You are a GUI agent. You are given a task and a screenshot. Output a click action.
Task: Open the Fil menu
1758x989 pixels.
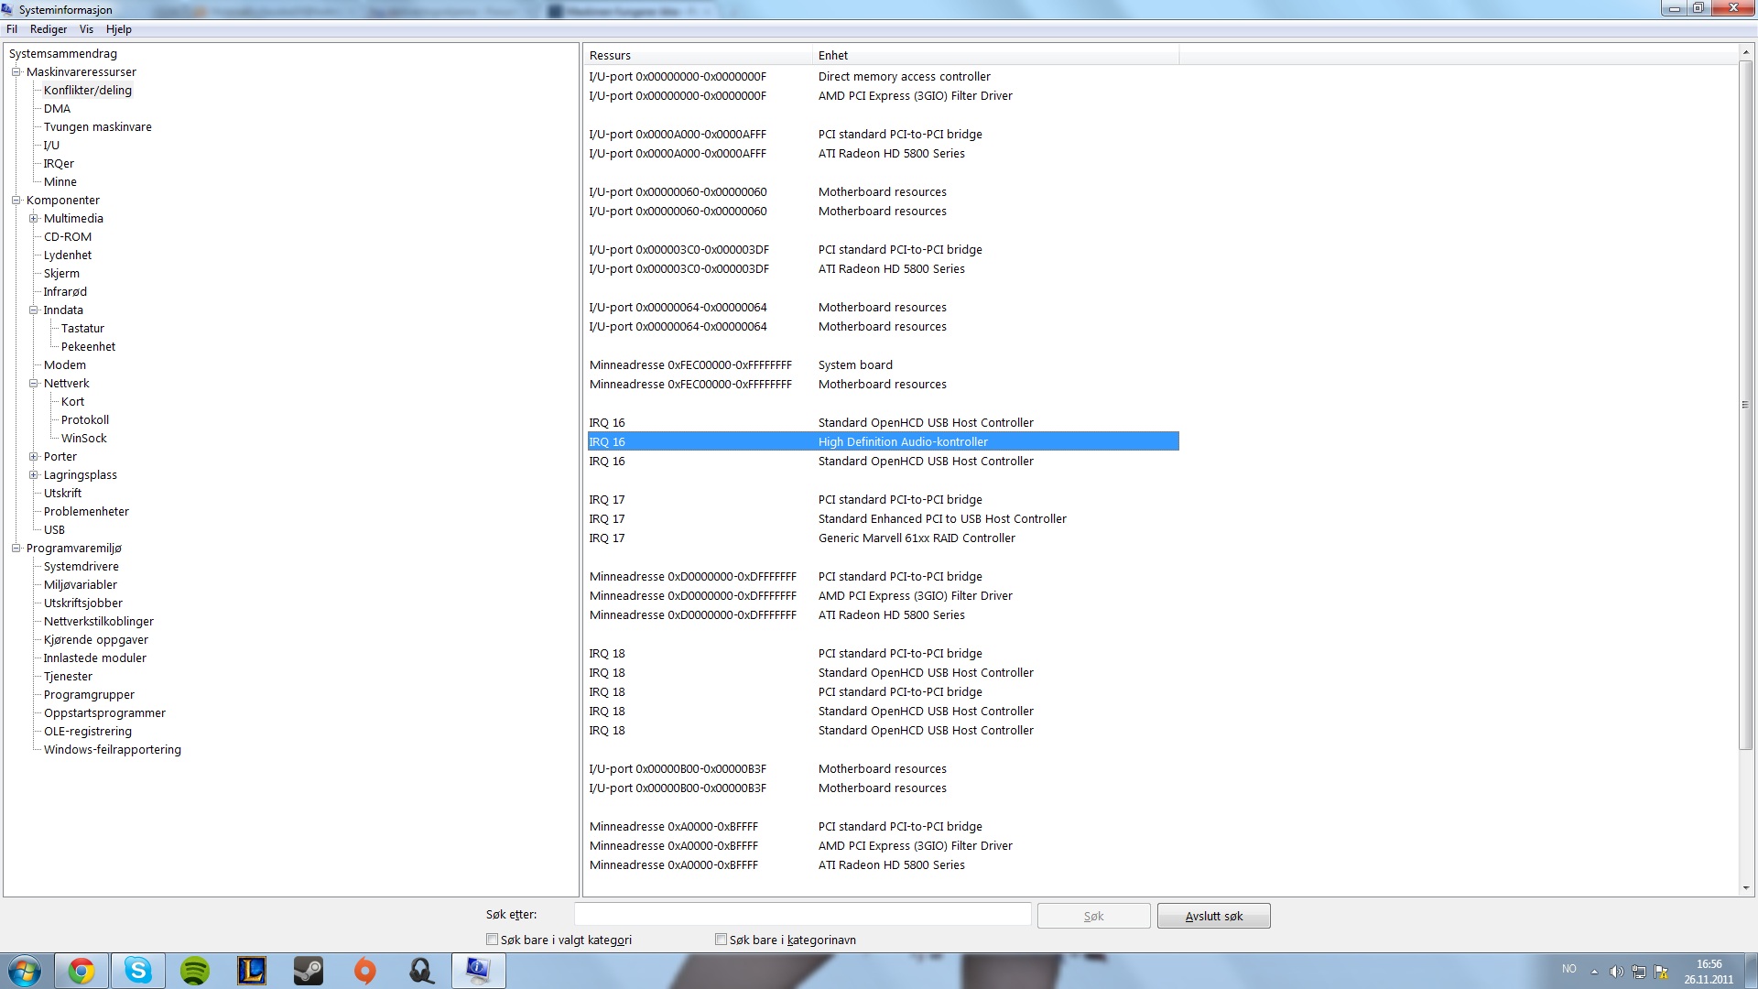pos(12,29)
